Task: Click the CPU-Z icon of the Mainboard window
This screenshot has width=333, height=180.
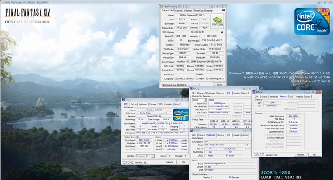Action: 191,130
